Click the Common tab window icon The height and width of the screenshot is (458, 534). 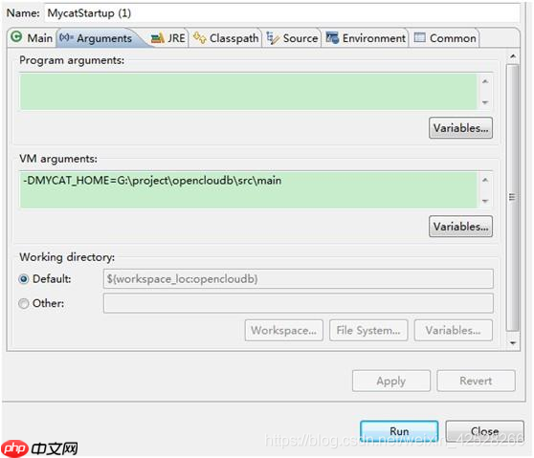[419, 37]
